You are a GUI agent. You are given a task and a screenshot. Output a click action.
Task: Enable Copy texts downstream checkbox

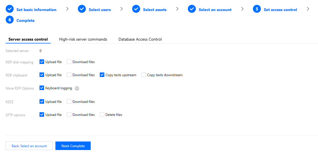[x=144, y=75]
